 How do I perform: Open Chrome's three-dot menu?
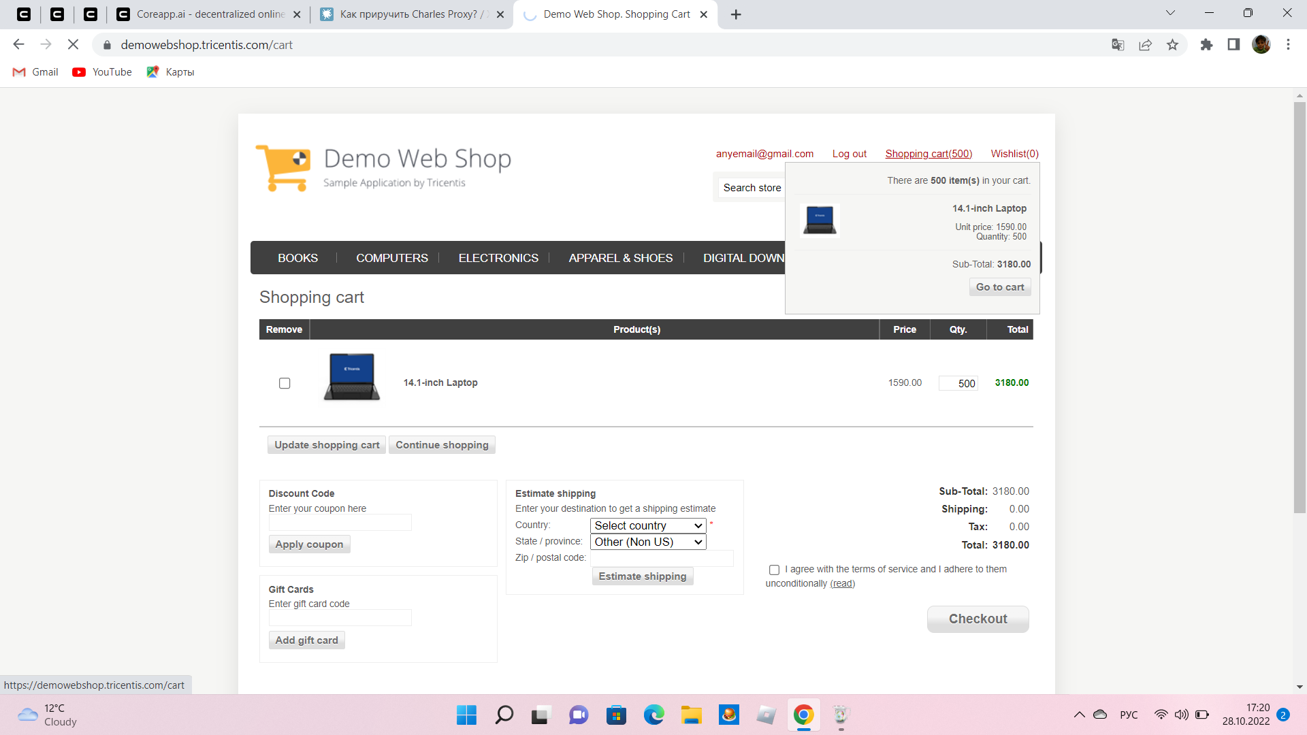1288,45
